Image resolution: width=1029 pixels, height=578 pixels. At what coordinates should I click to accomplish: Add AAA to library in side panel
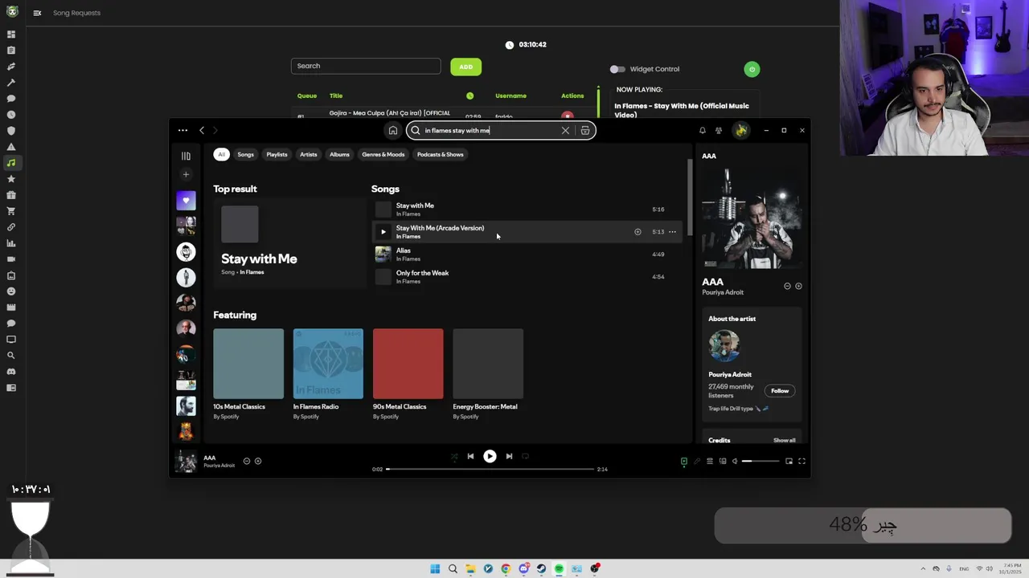[798, 286]
